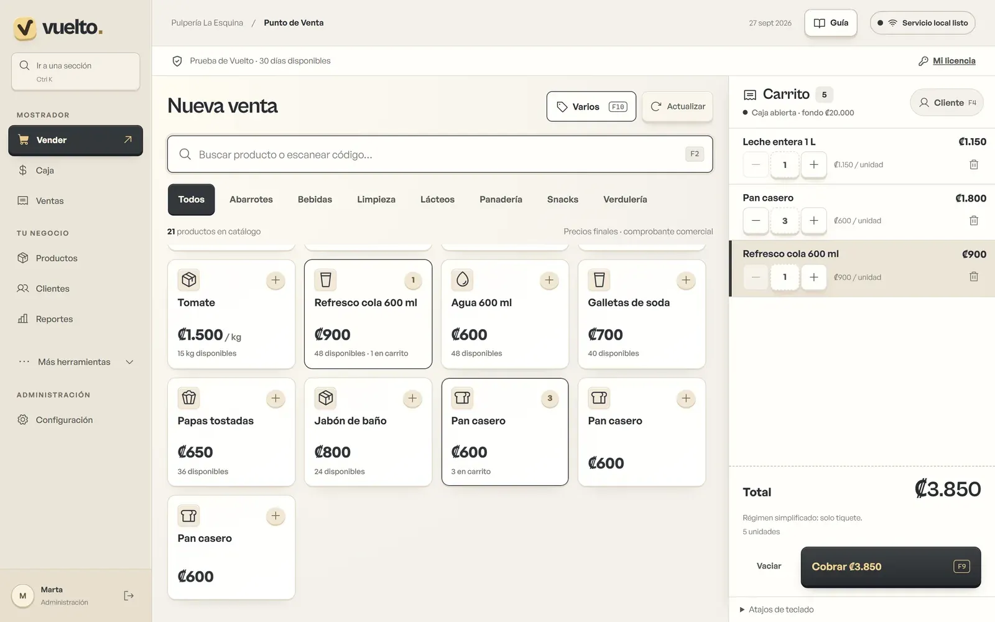
Task: Add Galletas de soda with the plus icon
Action: 686,281
